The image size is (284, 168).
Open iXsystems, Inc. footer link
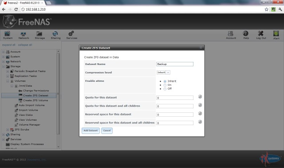pos(36,160)
